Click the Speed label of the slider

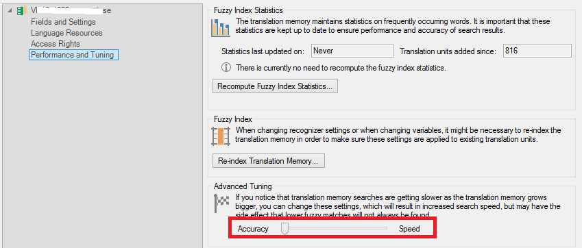point(409,229)
